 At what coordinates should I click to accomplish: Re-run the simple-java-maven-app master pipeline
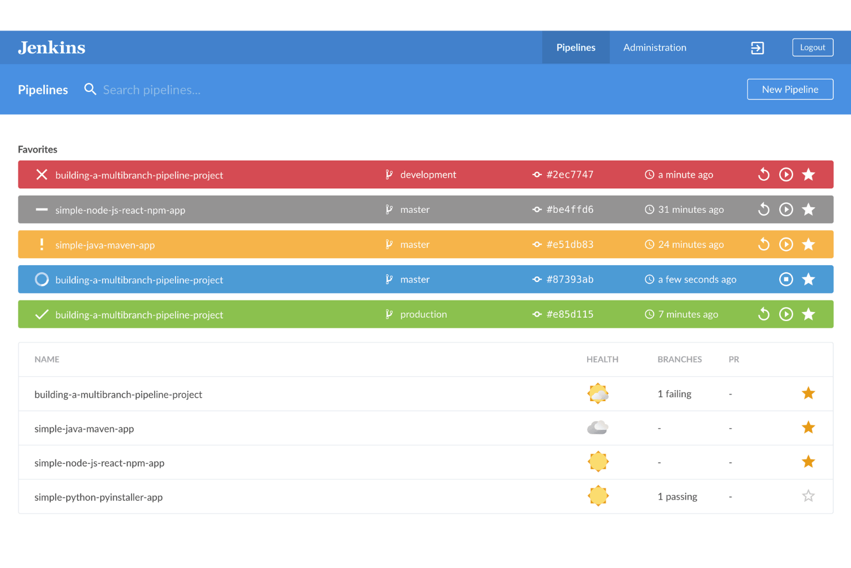[x=763, y=244]
